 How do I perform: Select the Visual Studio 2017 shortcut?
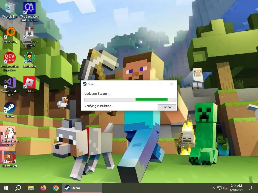10,86
